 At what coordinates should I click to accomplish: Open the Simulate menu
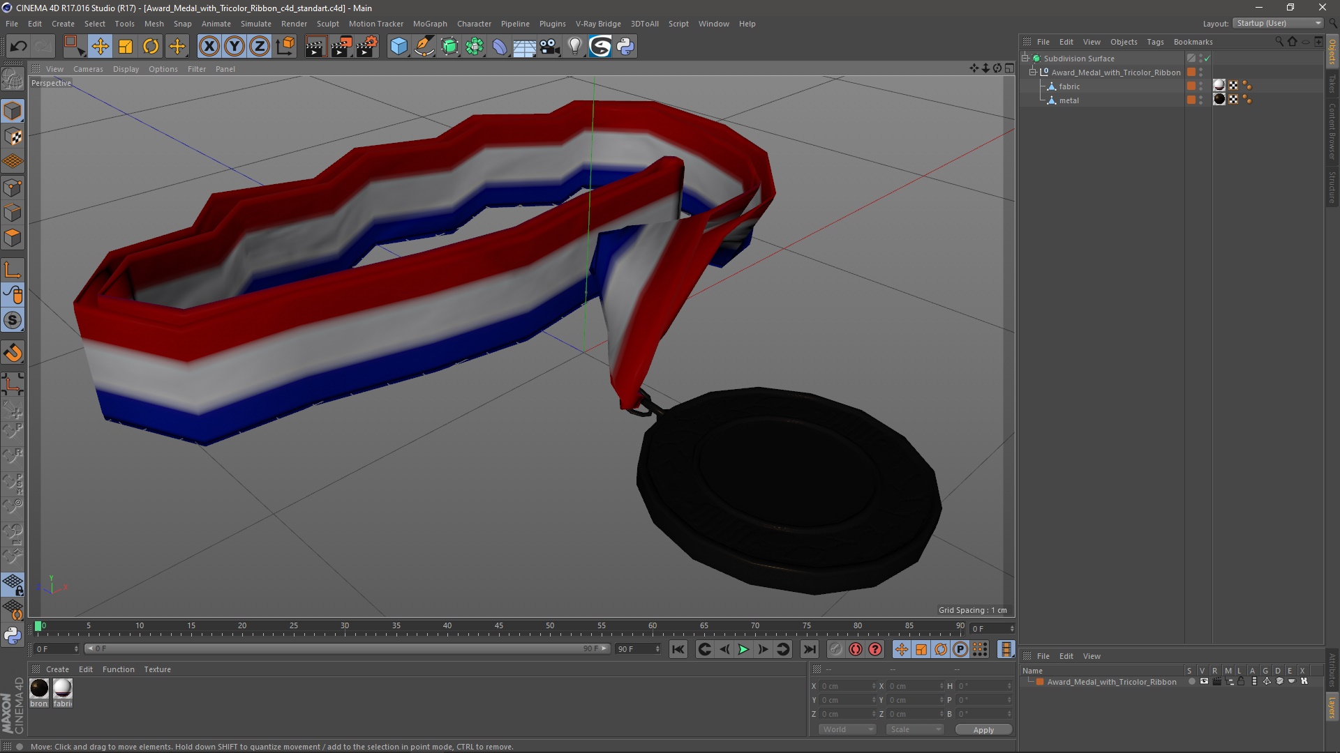[x=255, y=24]
